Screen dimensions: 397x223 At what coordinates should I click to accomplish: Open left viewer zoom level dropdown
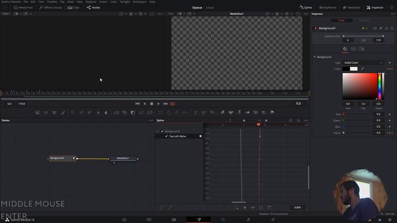pos(6,14)
